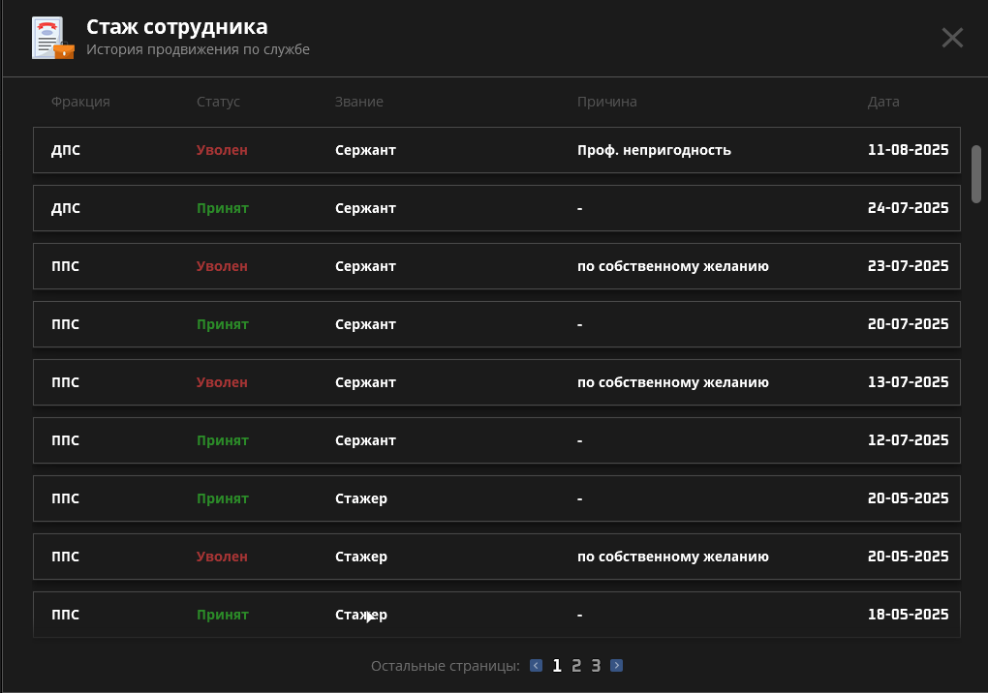Viewport: 988px width, 693px height.
Task: Click the Звание column header
Action: 358,102
